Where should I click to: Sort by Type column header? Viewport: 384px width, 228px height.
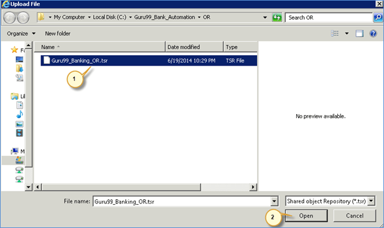(240, 47)
